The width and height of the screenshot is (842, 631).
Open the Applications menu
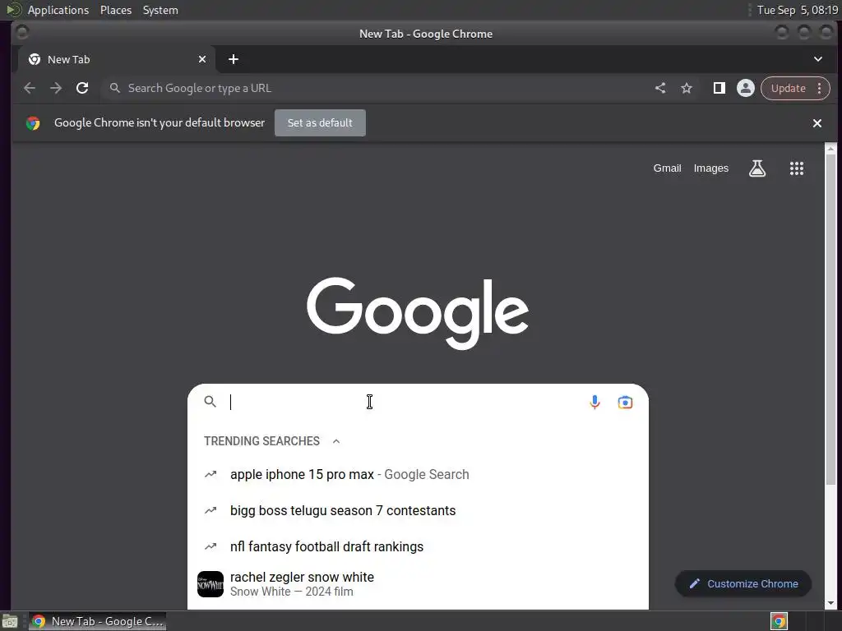tap(58, 10)
